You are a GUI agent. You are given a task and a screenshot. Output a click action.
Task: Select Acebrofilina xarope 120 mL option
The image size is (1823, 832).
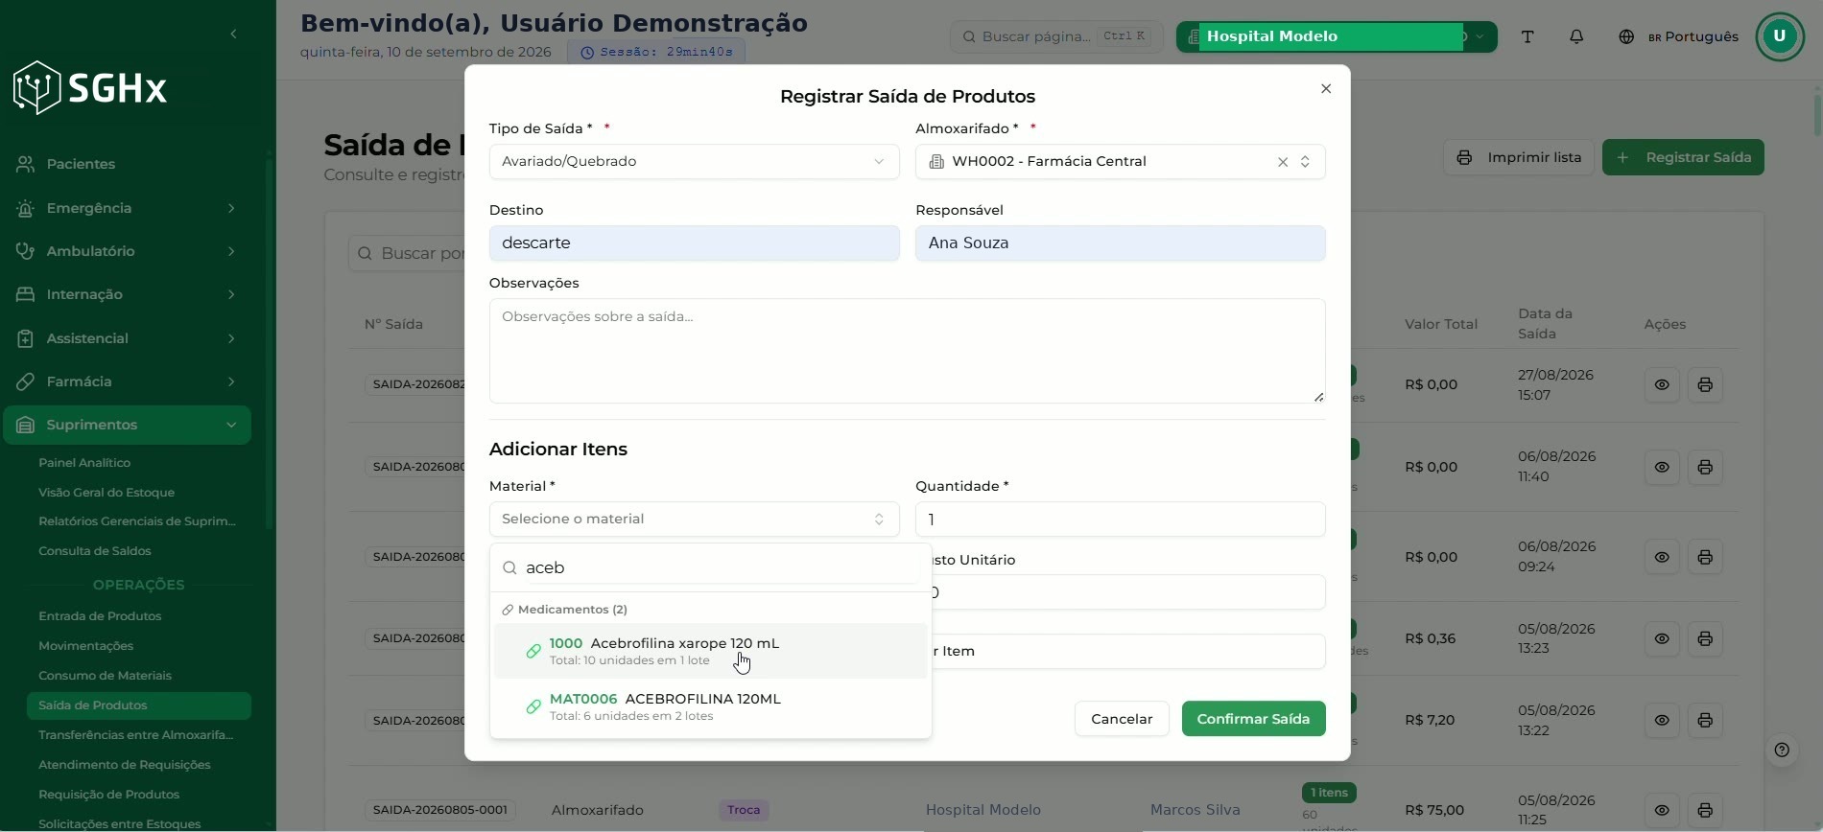pos(710,651)
